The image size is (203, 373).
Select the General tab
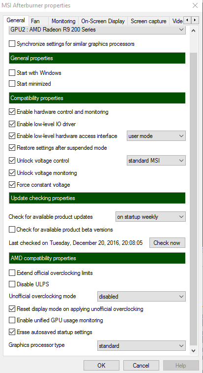click(x=16, y=20)
